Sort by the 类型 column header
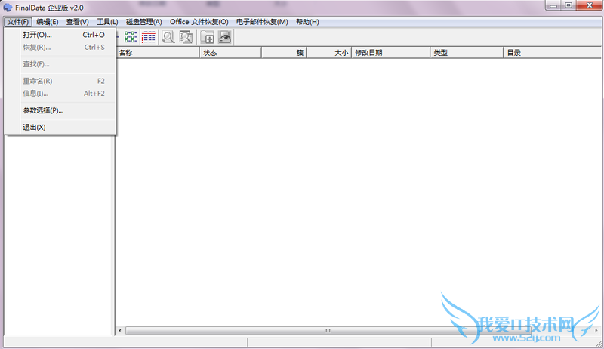Screen dimensions: 604x349 tap(467, 53)
